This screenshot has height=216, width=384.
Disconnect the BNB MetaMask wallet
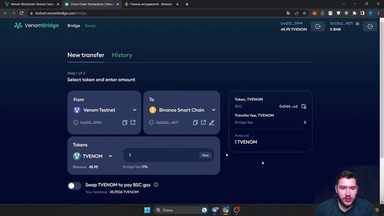(x=370, y=26)
